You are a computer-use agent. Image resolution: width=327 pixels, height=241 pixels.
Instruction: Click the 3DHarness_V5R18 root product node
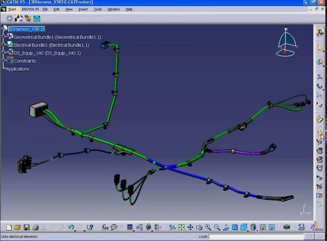tap(26, 29)
